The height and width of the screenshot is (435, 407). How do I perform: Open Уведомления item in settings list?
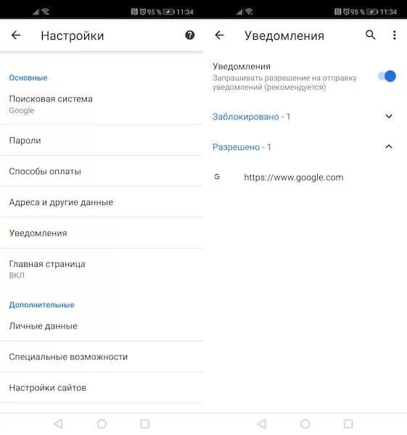pyautogui.click(x=102, y=233)
